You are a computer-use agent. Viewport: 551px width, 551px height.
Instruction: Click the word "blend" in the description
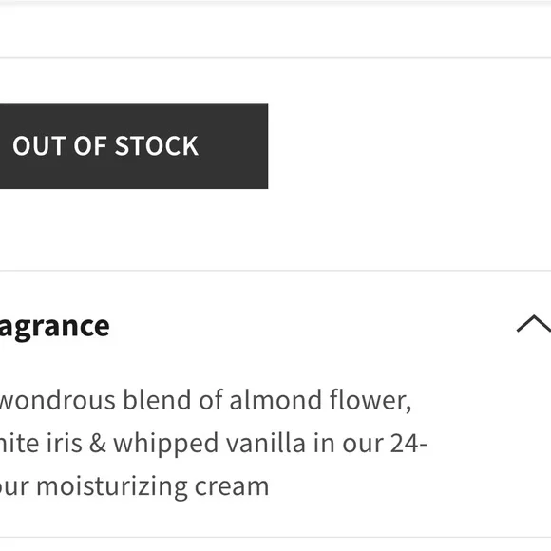[157, 400]
